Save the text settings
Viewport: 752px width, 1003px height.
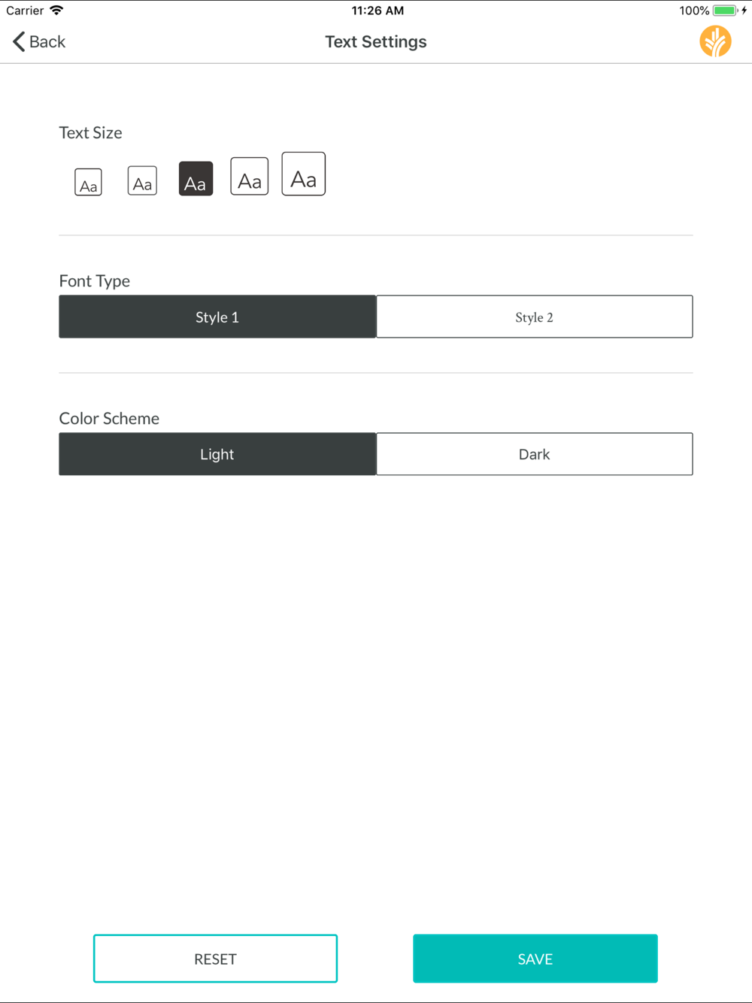click(x=535, y=959)
